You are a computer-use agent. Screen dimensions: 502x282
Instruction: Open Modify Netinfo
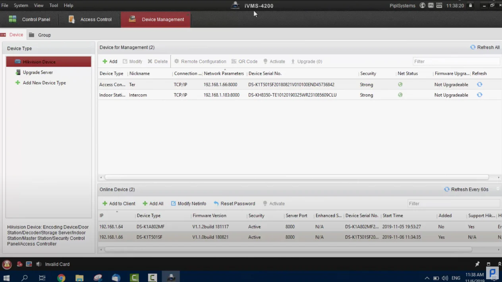189,203
